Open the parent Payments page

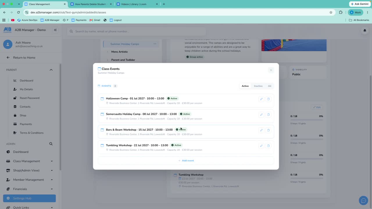pos(26,124)
